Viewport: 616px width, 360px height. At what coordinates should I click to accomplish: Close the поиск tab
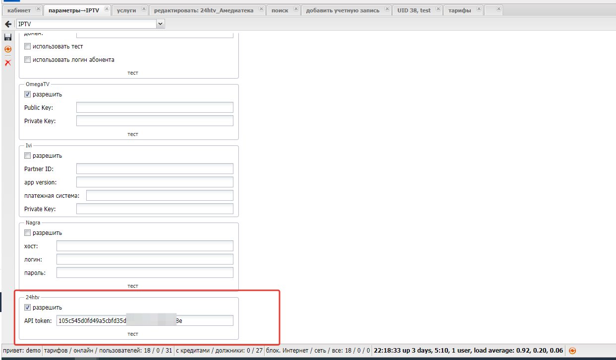(x=296, y=9)
